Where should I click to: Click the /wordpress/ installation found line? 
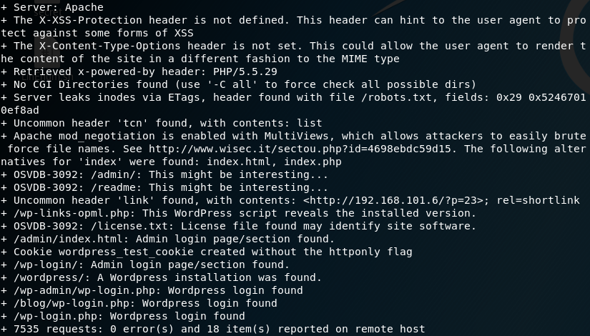point(161,277)
